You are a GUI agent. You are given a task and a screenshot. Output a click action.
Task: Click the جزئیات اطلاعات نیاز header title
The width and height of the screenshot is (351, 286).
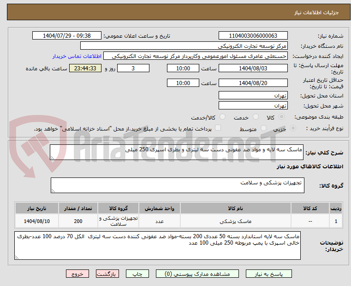click(x=316, y=12)
